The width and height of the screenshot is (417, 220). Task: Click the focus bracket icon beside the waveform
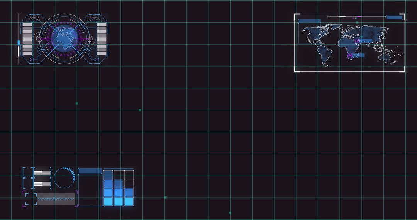coord(31,199)
